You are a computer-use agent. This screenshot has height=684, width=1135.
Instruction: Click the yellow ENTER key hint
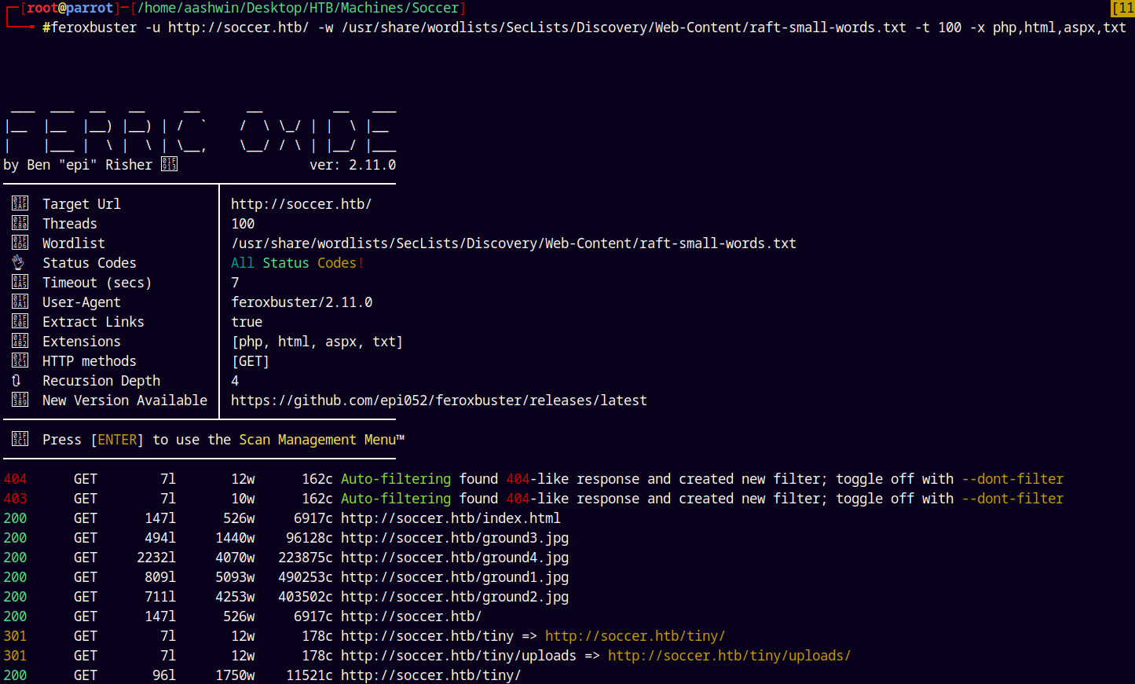point(117,440)
